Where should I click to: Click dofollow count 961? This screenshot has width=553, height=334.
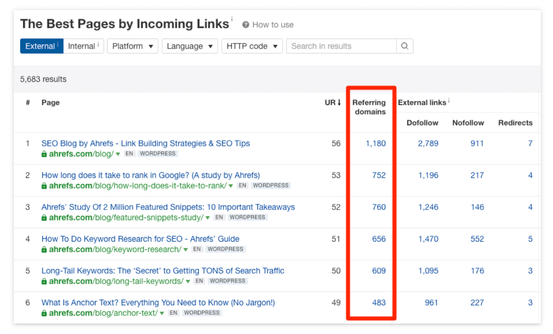tap(431, 303)
